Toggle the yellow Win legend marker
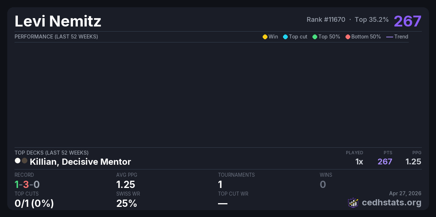This screenshot has width=436, height=217. tap(265, 37)
